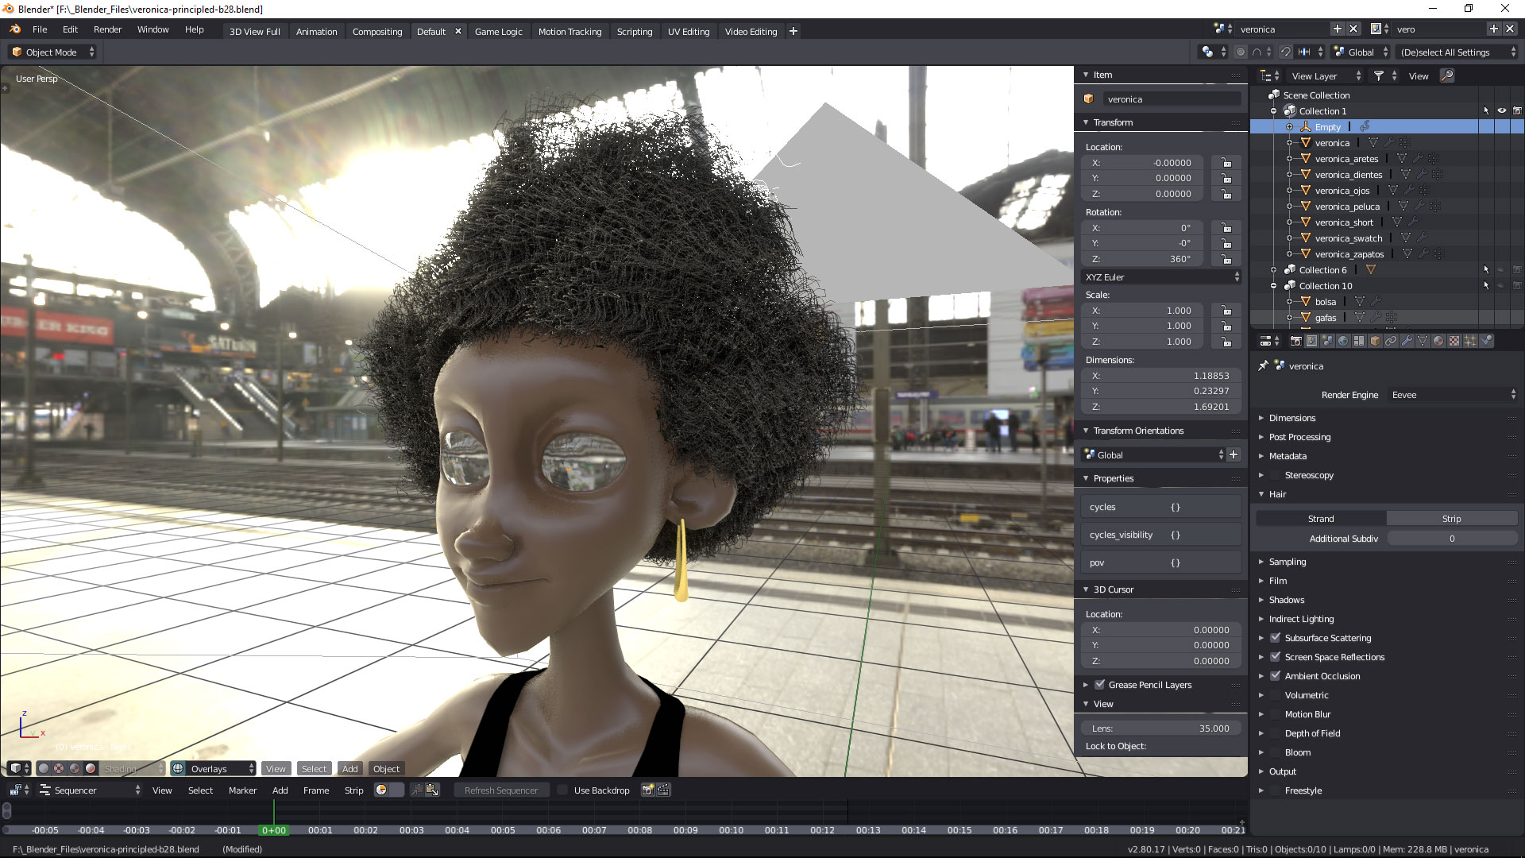Image resolution: width=1525 pixels, height=858 pixels.
Task: Click the Compositing workspace tab
Action: point(377,30)
